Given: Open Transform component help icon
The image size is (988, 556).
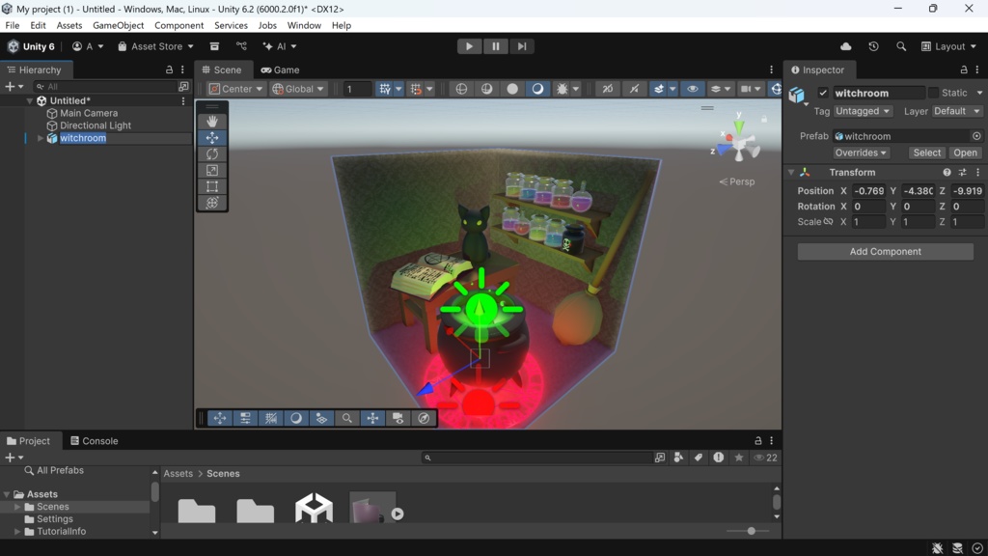Looking at the screenshot, I should pos(947,172).
